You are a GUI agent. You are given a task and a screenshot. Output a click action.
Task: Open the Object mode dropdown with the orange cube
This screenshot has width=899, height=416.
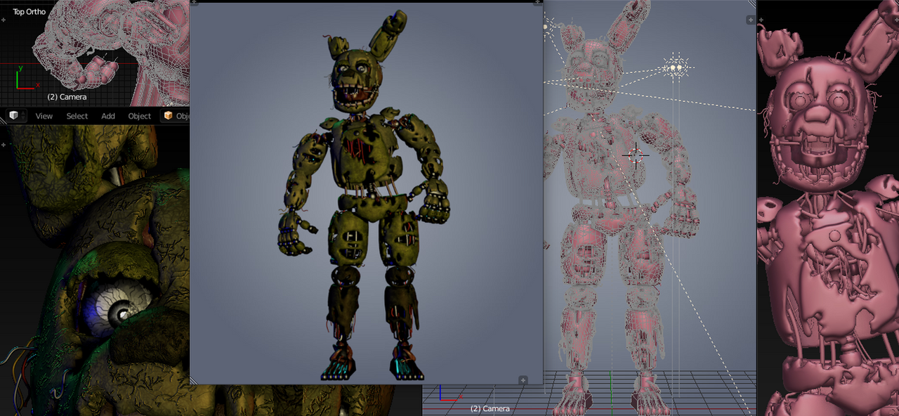pyautogui.click(x=176, y=116)
